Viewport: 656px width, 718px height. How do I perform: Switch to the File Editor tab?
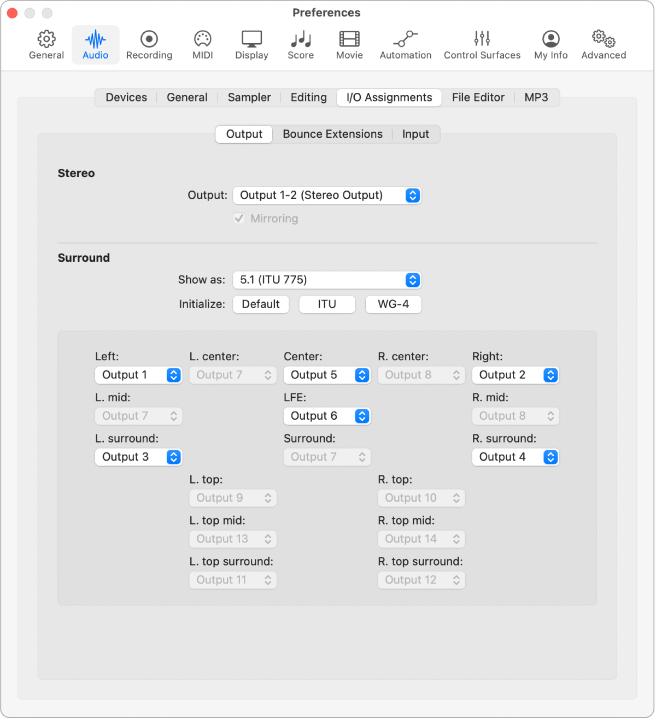coord(478,97)
